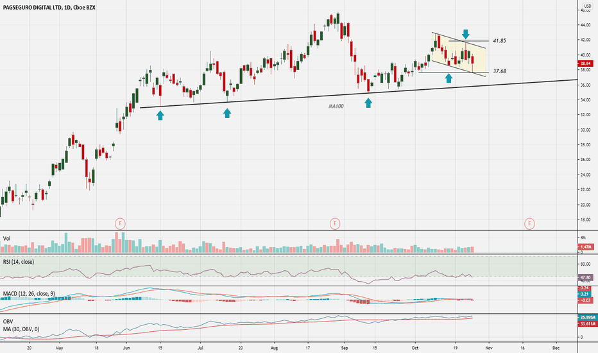Click the 4M volume axis label
Image resolution: width=598 pixels, height=353 pixels.
[583, 237]
